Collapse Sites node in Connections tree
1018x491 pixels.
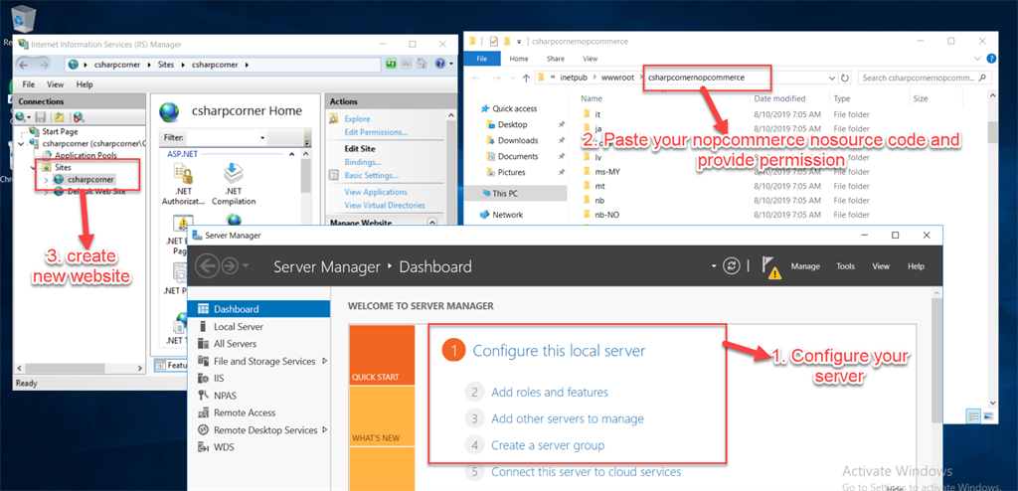(35, 168)
